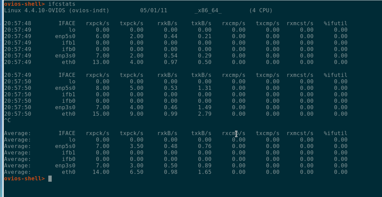This screenshot has height=197, width=382.
Task: Click the 15.00 rxpck/s value for eth0
Action: click(x=101, y=114)
